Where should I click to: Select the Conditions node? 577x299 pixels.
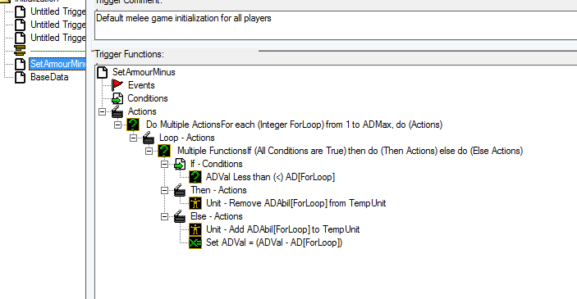pos(148,98)
